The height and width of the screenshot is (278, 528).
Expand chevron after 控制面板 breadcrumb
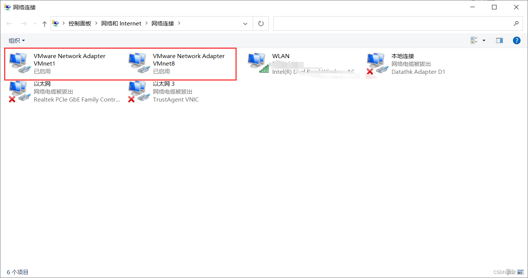[96, 23]
